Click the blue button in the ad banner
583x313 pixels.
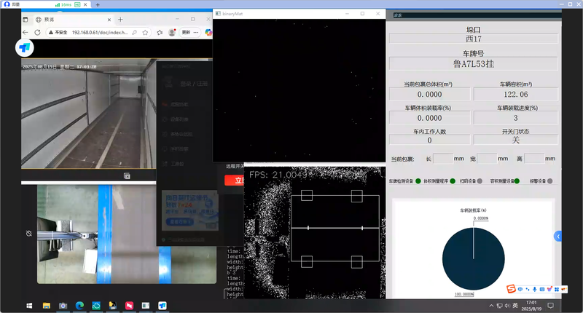[x=180, y=222]
